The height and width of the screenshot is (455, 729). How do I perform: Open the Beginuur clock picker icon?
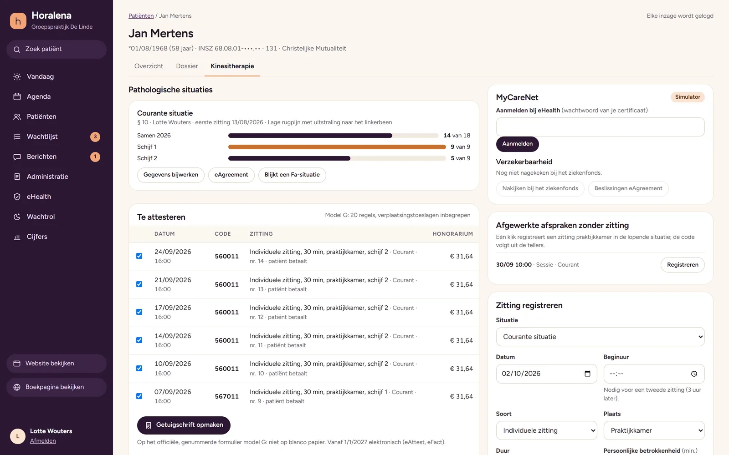[x=694, y=374]
